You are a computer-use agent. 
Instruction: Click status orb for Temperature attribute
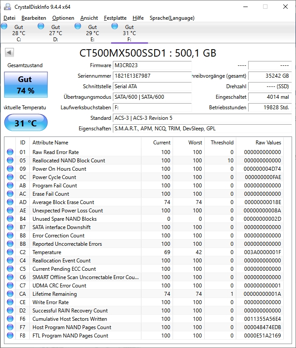click(x=10, y=252)
